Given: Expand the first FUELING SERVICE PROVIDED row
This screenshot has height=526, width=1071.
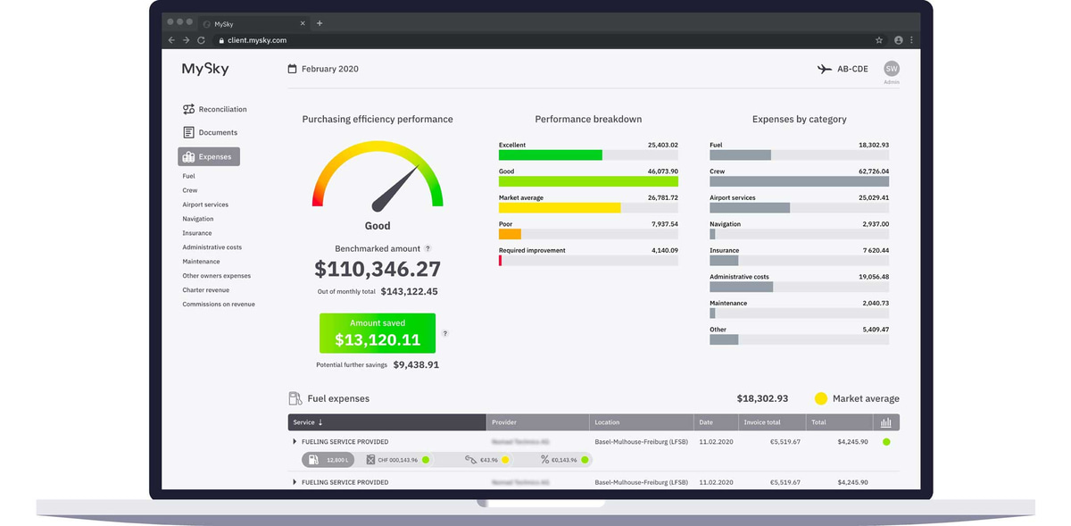Looking at the screenshot, I should (295, 441).
